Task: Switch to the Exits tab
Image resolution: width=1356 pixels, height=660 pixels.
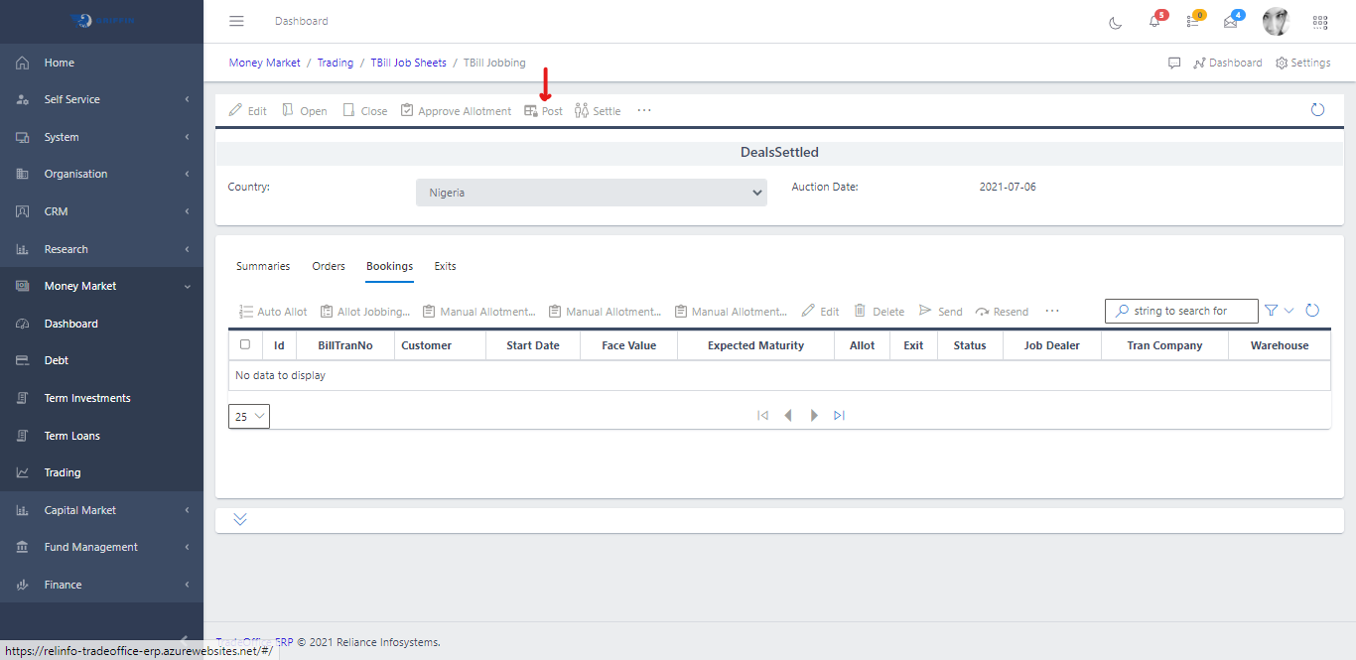Action: pyautogui.click(x=445, y=266)
